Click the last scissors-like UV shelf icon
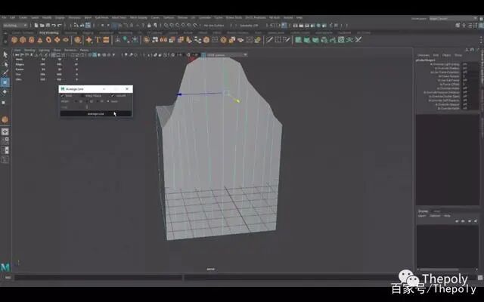 coord(358,40)
